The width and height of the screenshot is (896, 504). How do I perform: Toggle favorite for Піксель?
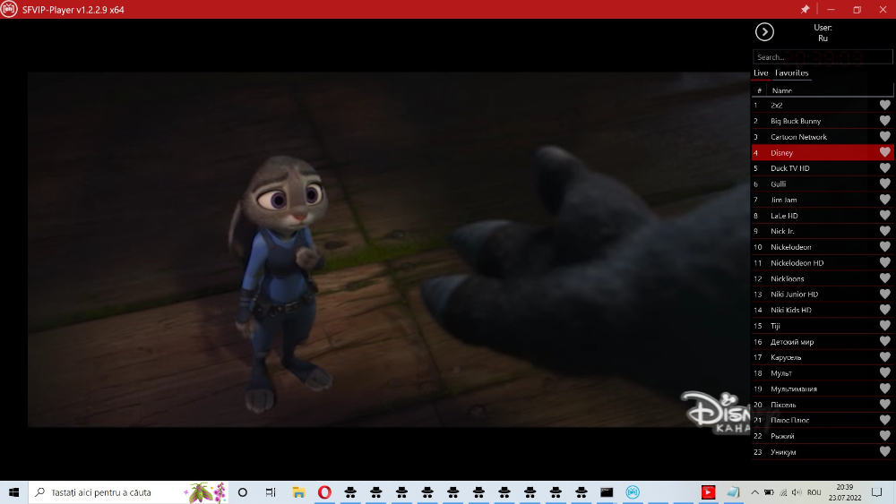tap(884, 404)
